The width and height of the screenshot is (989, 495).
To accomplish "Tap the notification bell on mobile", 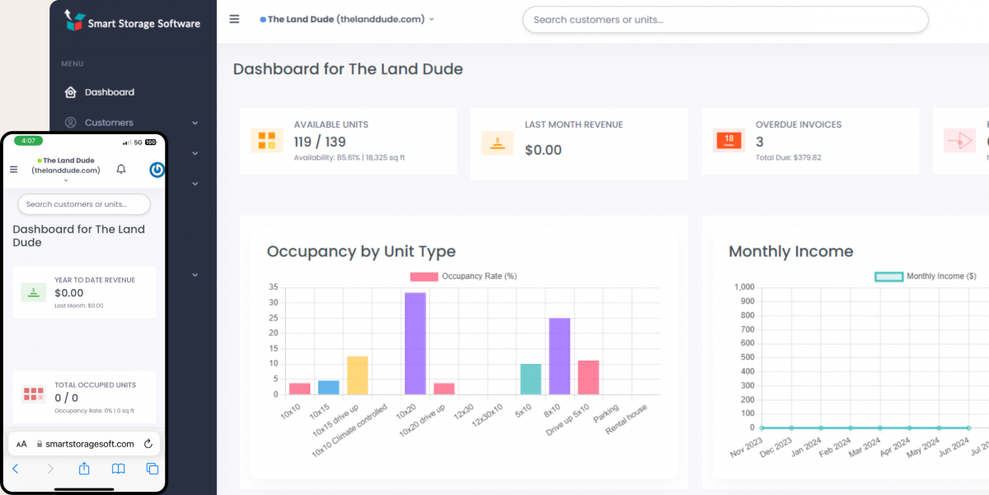I will coord(121,169).
